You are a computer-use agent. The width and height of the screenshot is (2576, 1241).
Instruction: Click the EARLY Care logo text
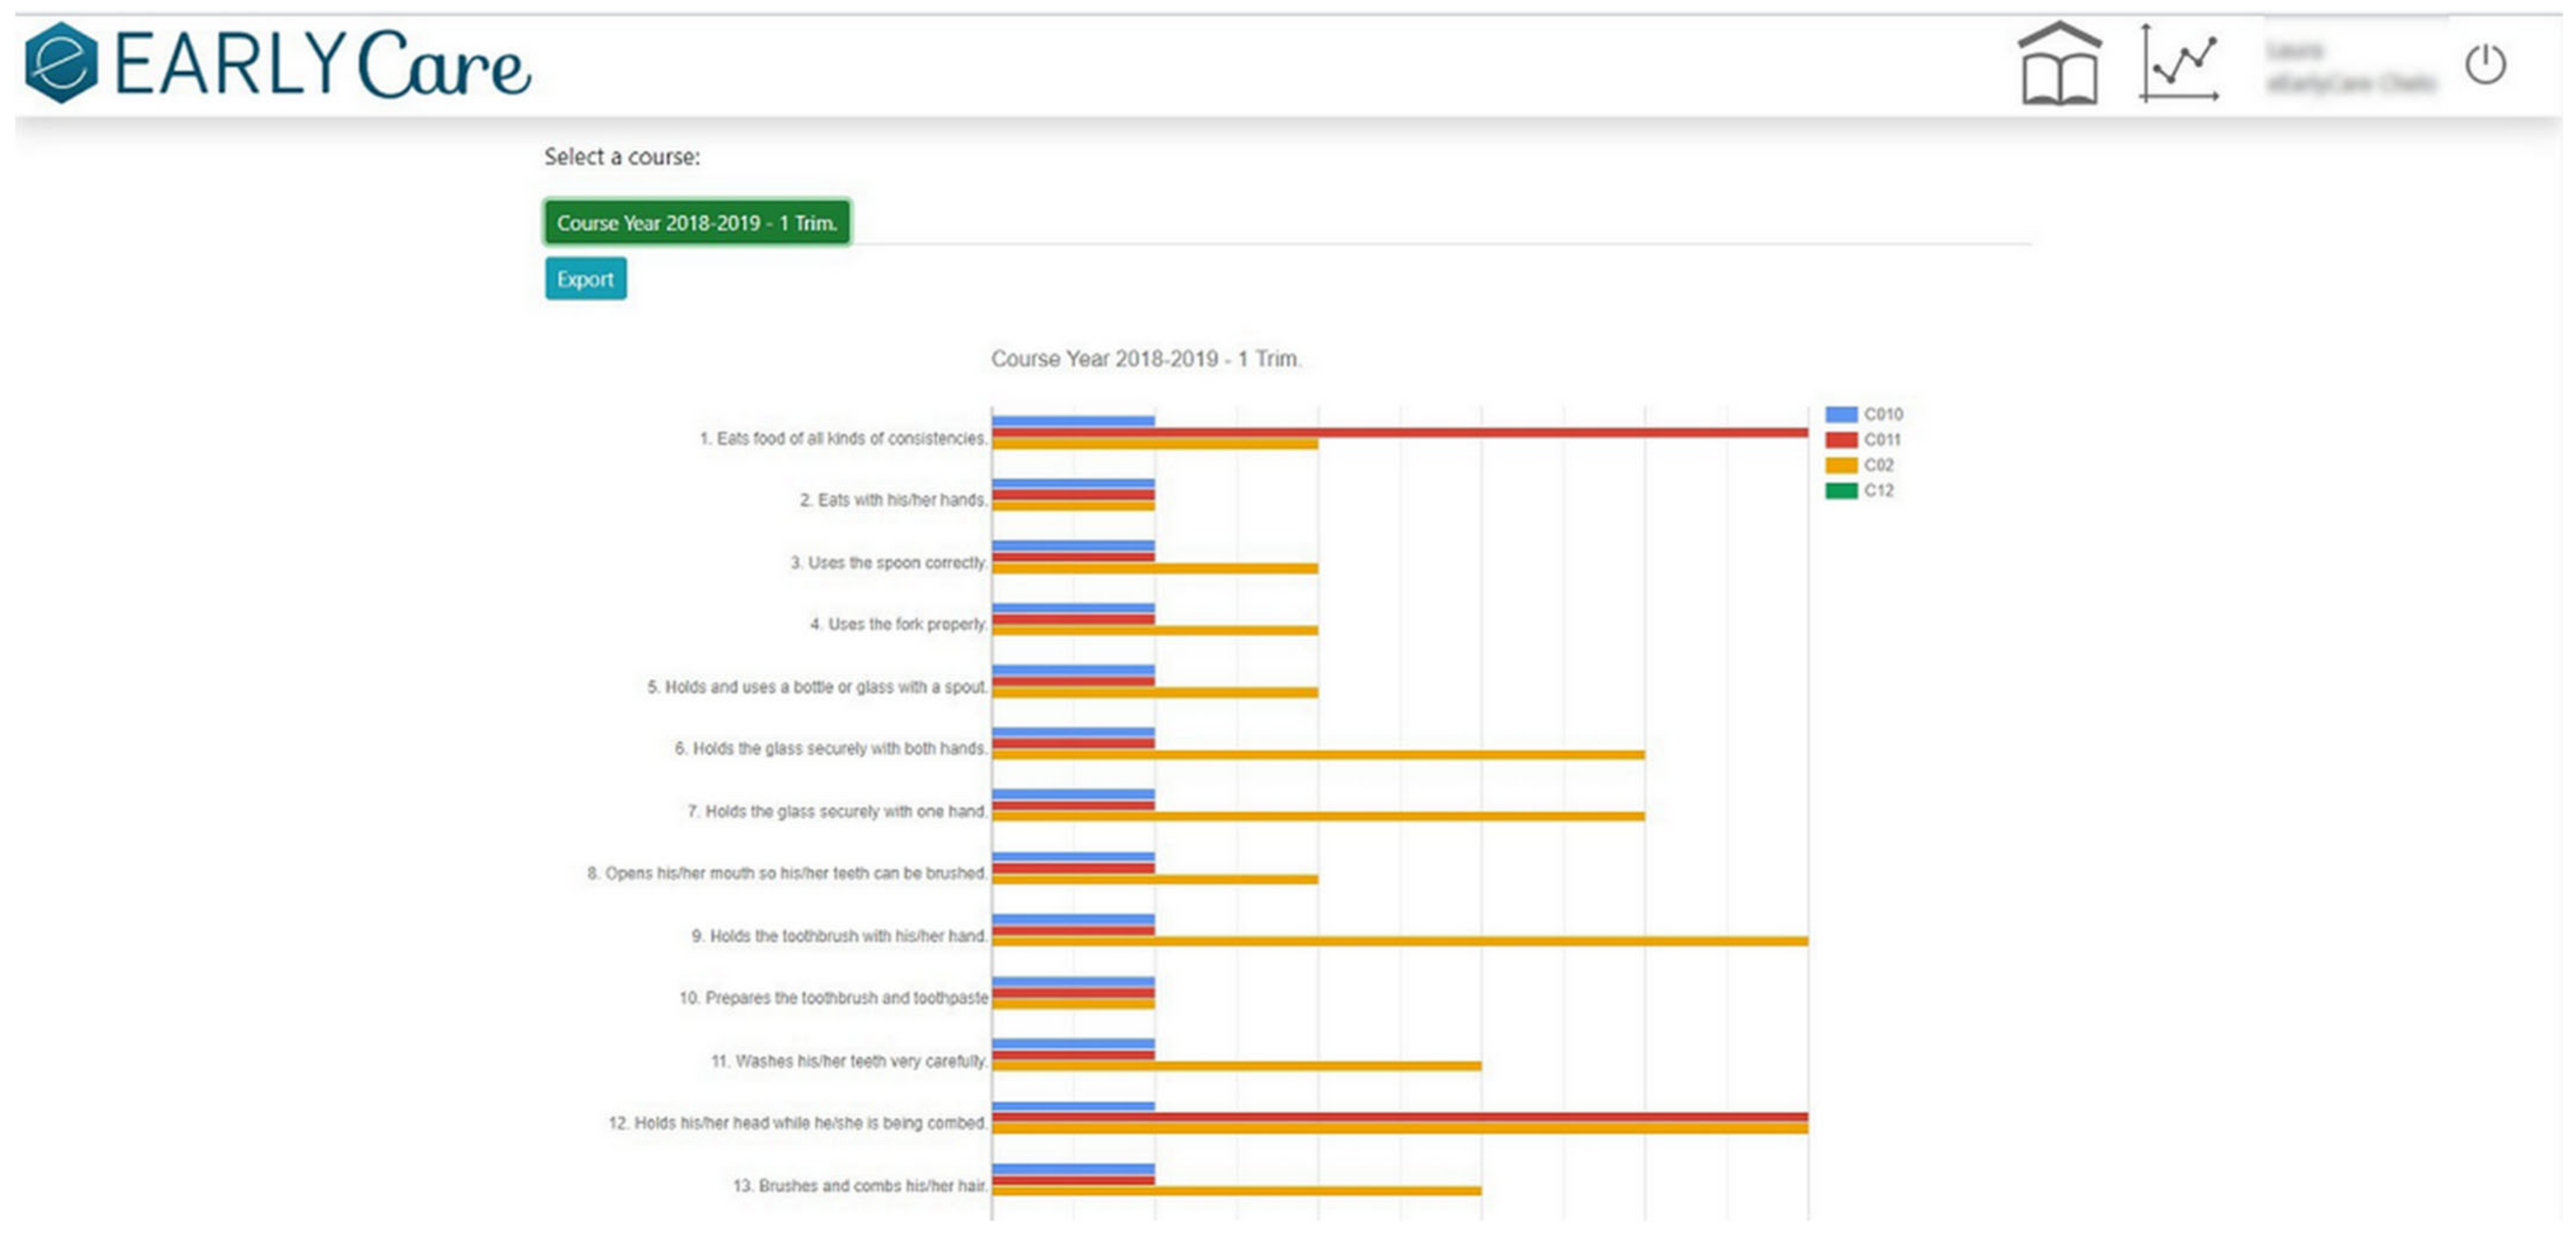(x=322, y=65)
